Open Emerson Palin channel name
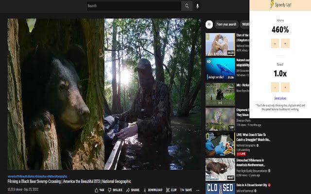311x194 pixels. coord(243,121)
